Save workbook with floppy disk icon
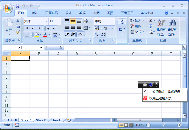189x130 pixels. click(x=18, y=6)
